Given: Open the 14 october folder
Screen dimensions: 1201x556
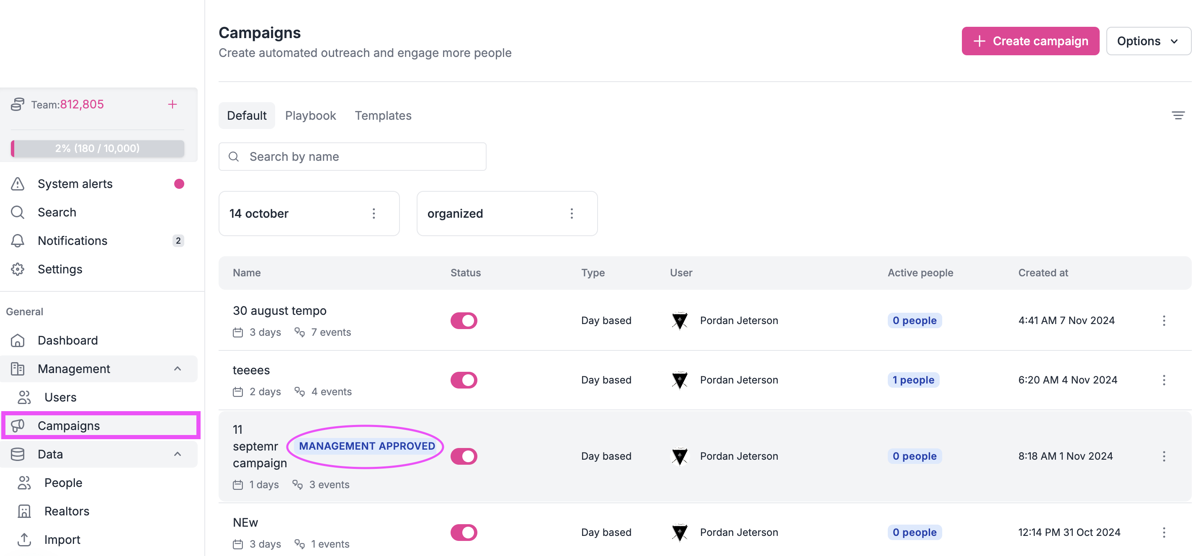Looking at the screenshot, I should coord(309,213).
